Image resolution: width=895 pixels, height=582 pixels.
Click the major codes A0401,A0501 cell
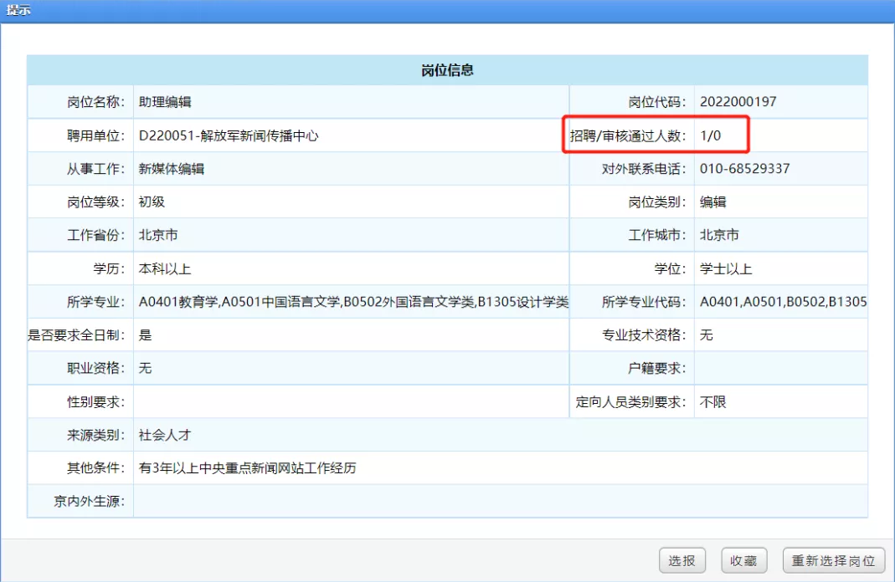tap(782, 302)
